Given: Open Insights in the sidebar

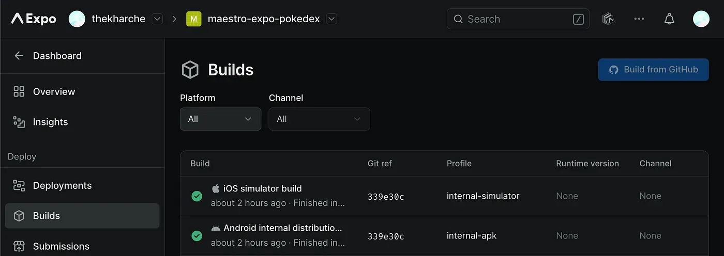Looking at the screenshot, I should [50, 122].
